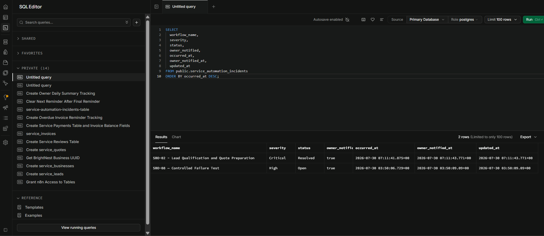Open the Observability telescope icon
The image size is (544, 236).
coord(5,108)
